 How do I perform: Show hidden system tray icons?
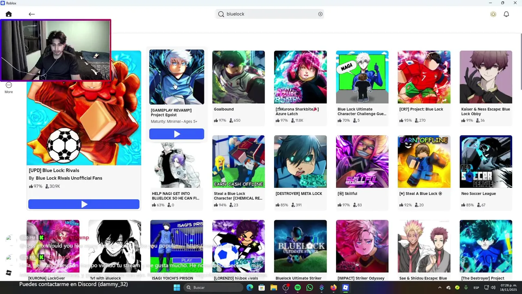point(440,287)
